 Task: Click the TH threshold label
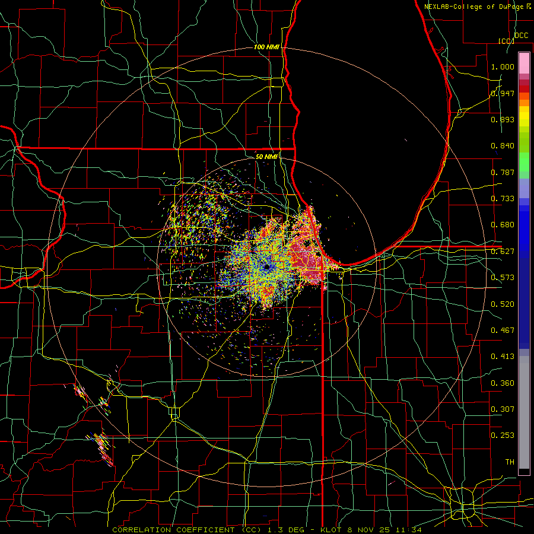coord(510,462)
